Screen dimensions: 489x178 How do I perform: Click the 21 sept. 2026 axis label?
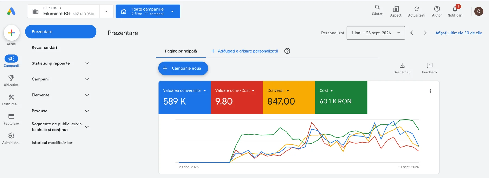tap(408, 167)
